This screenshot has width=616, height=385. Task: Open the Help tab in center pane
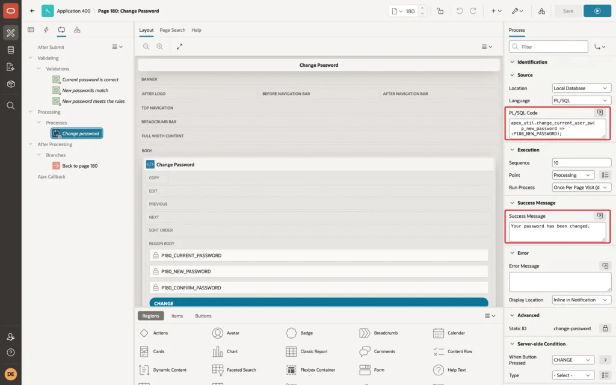pos(197,30)
